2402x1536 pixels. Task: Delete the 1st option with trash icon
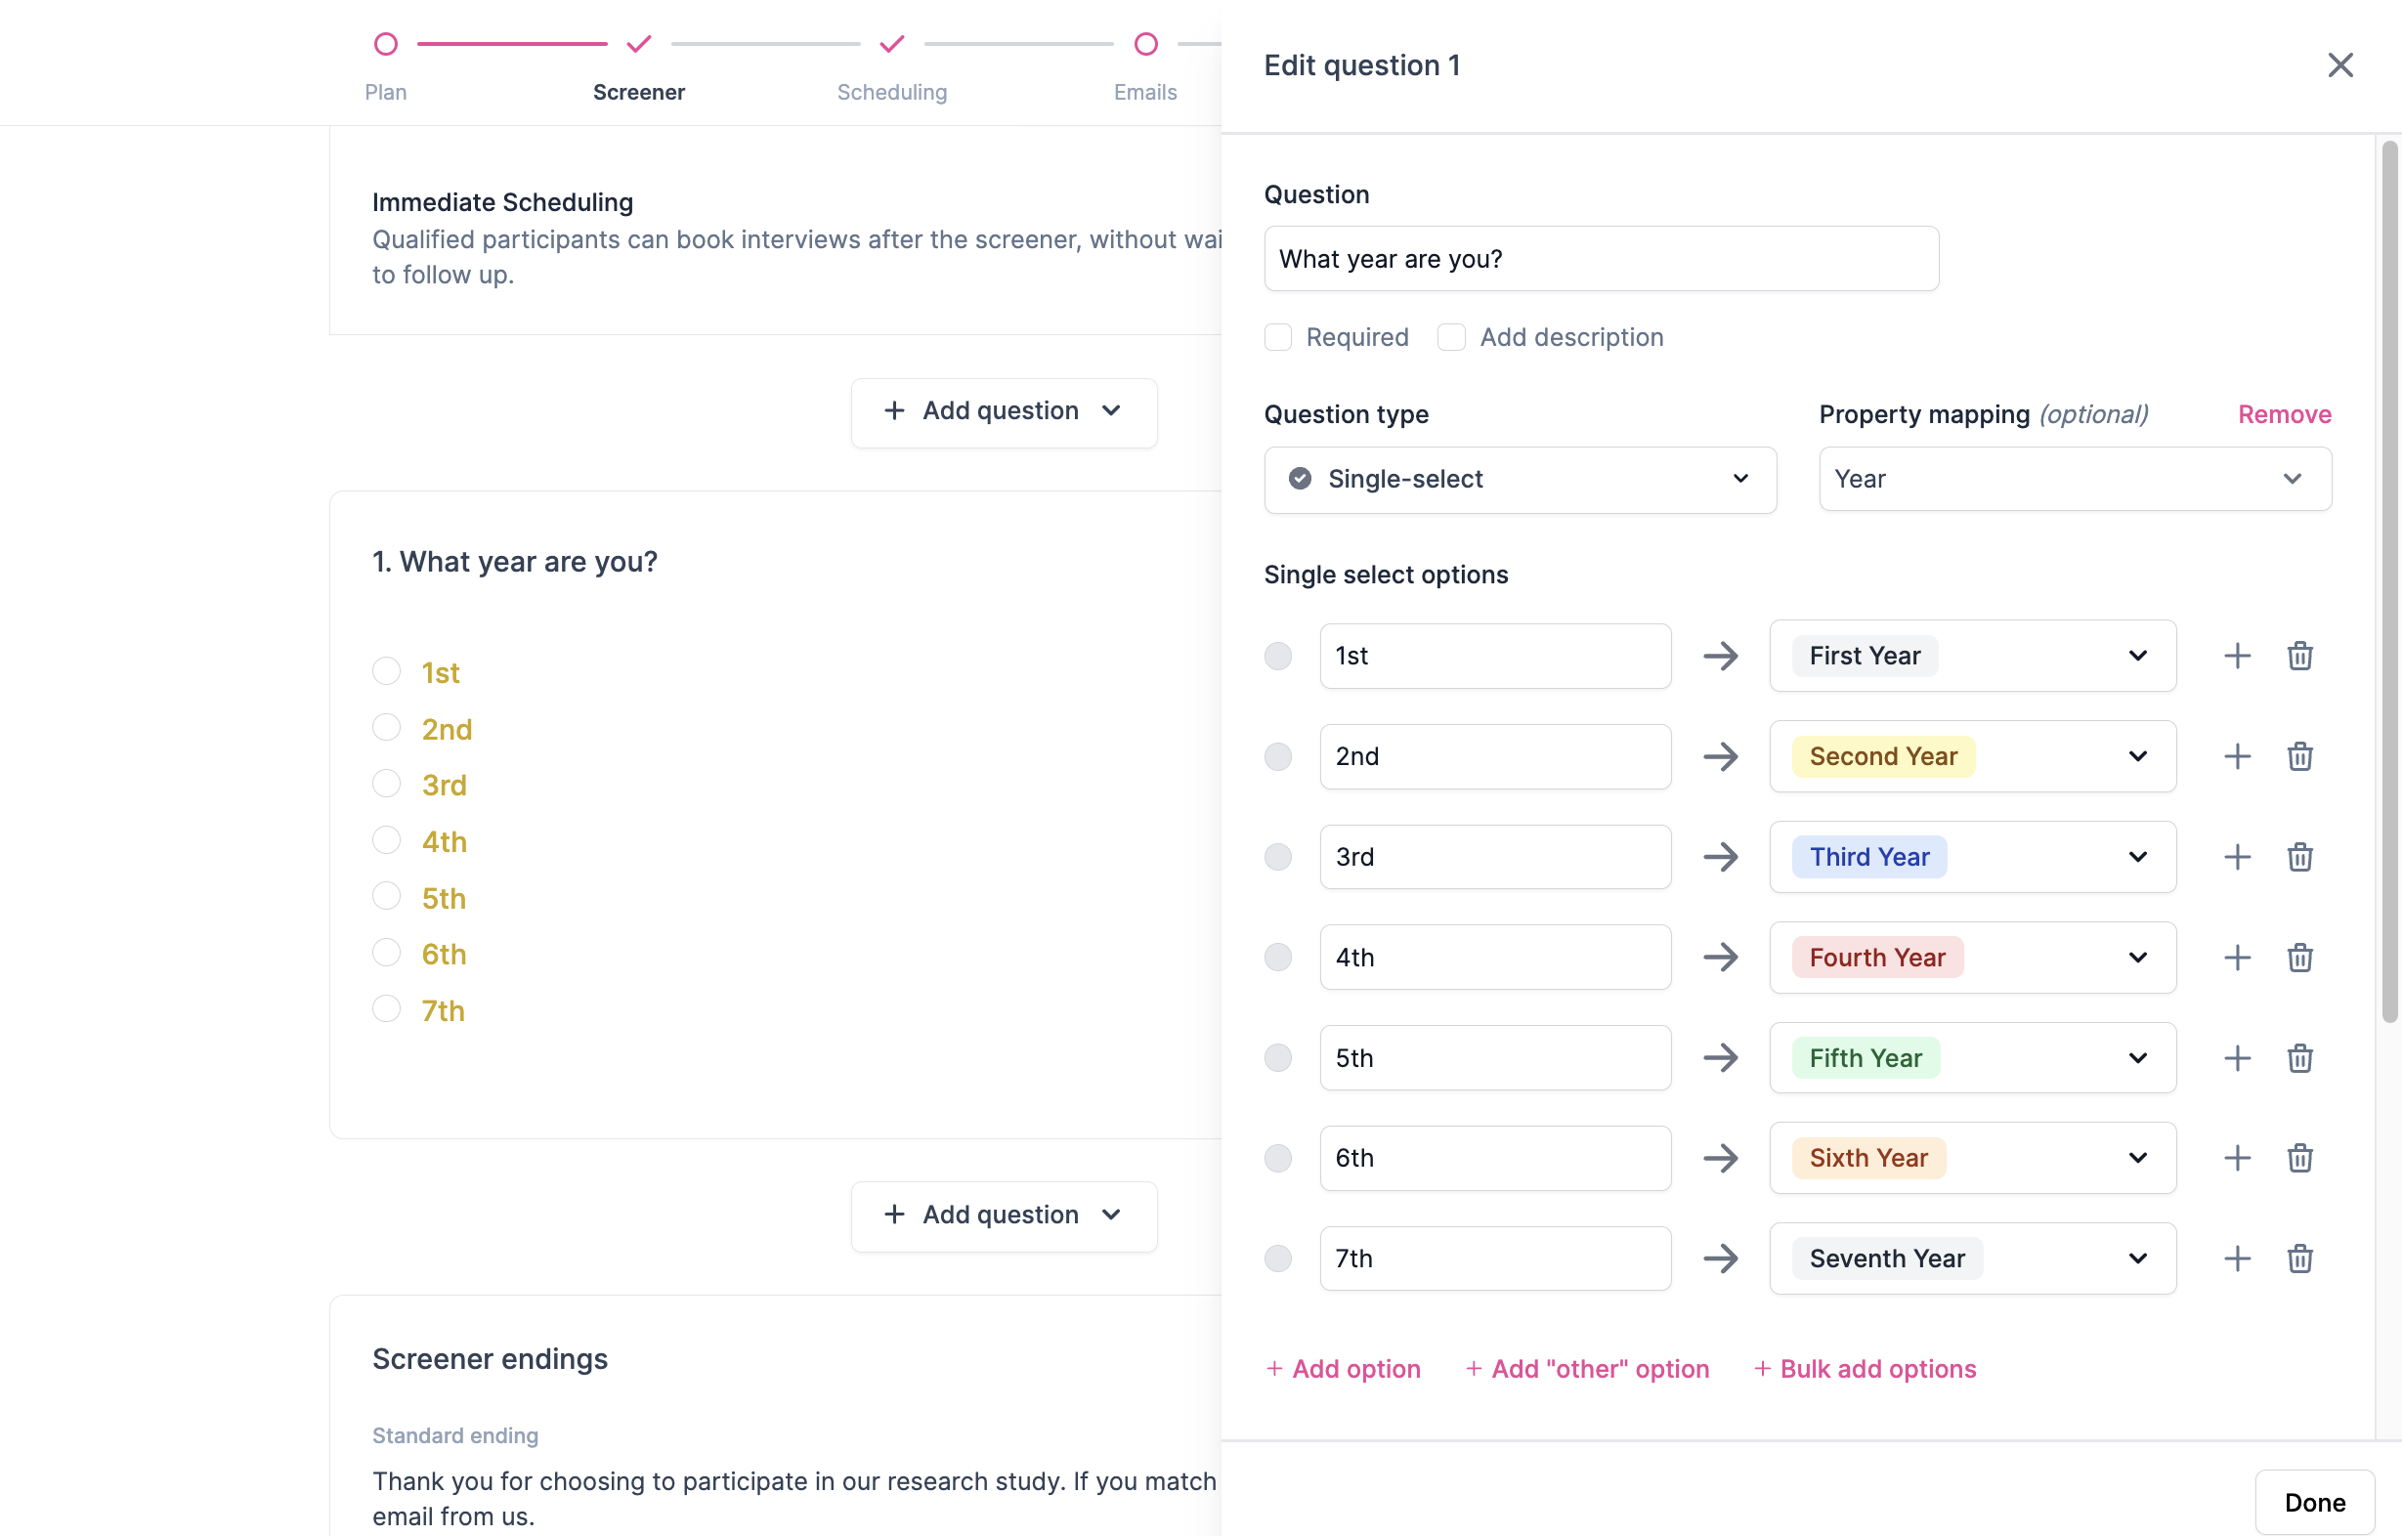pos(2299,656)
